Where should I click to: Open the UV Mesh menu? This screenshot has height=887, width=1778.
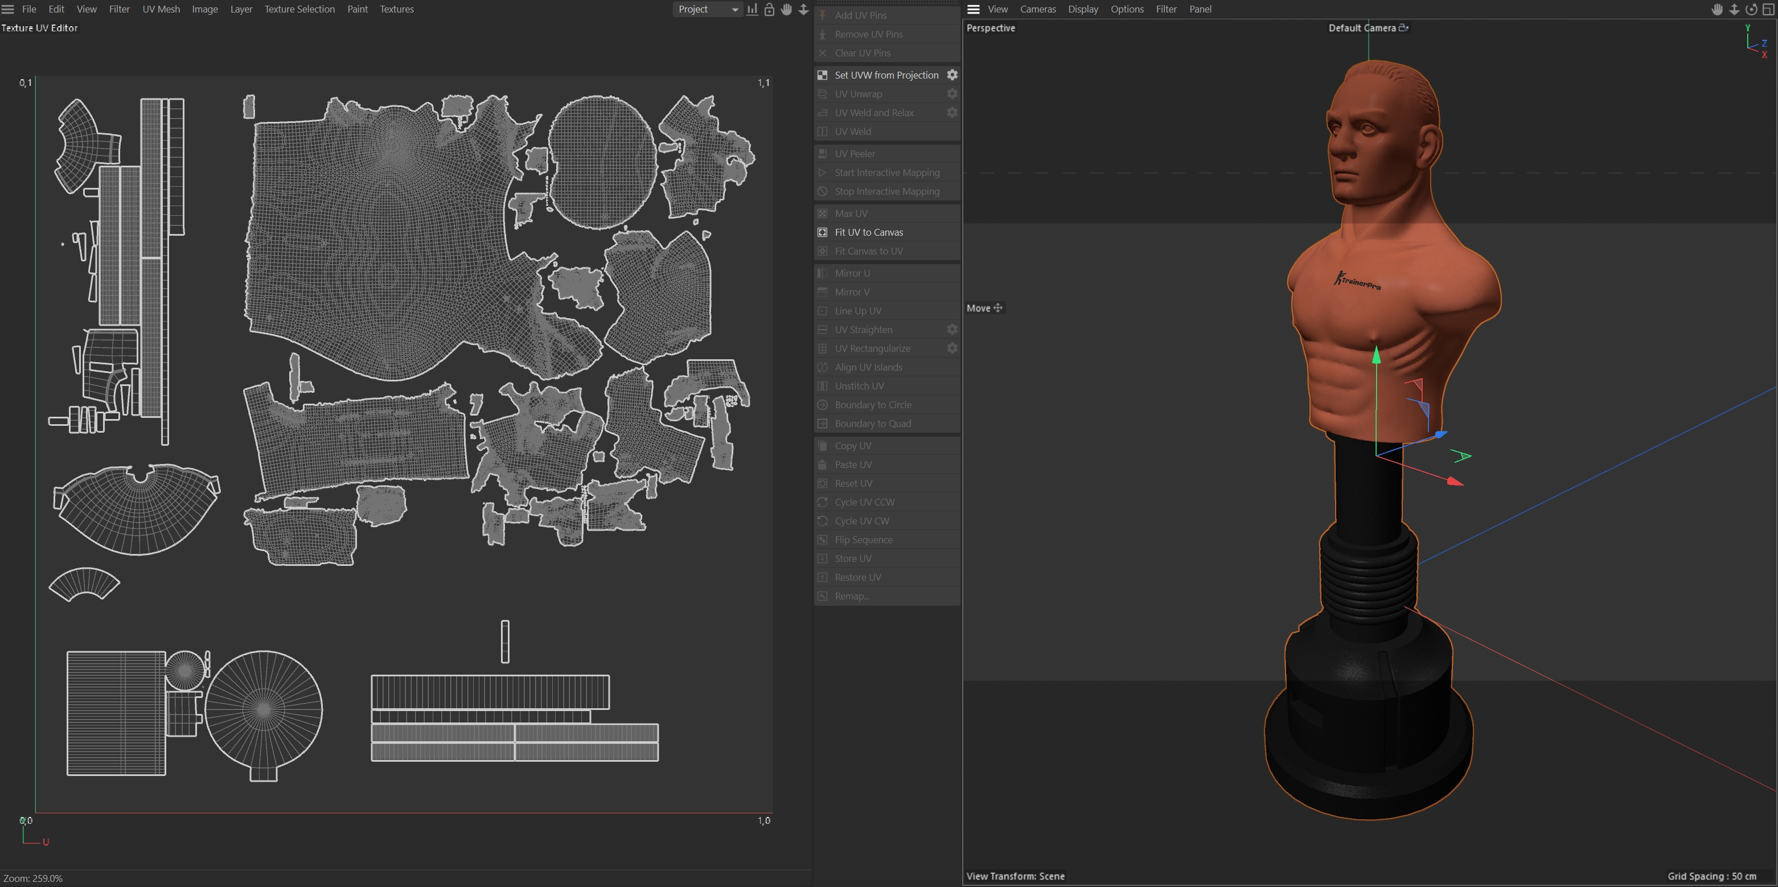(x=161, y=9)
